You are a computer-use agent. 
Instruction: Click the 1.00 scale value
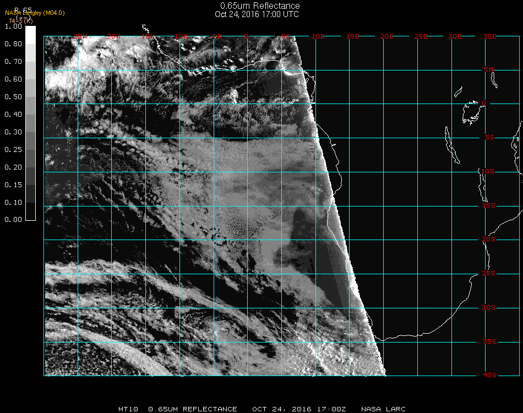point(13,26)
